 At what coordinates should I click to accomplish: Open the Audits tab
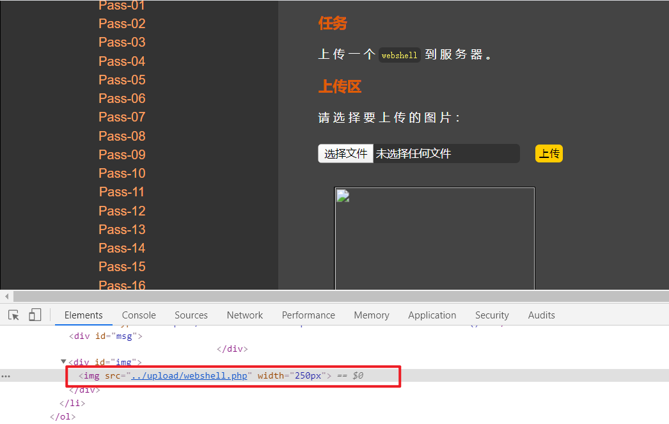[x=542, y=315]
